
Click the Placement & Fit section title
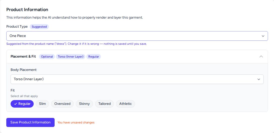coord(23,57)
